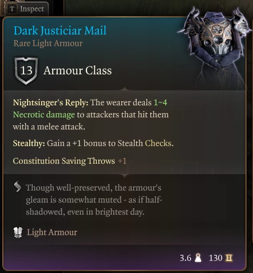Click the Inspect button

pos(26,9)
